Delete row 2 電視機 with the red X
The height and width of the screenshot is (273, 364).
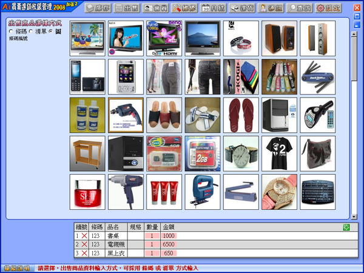(84, 244)
